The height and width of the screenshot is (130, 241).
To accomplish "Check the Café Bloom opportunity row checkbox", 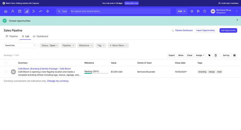I will click(6, 72).
